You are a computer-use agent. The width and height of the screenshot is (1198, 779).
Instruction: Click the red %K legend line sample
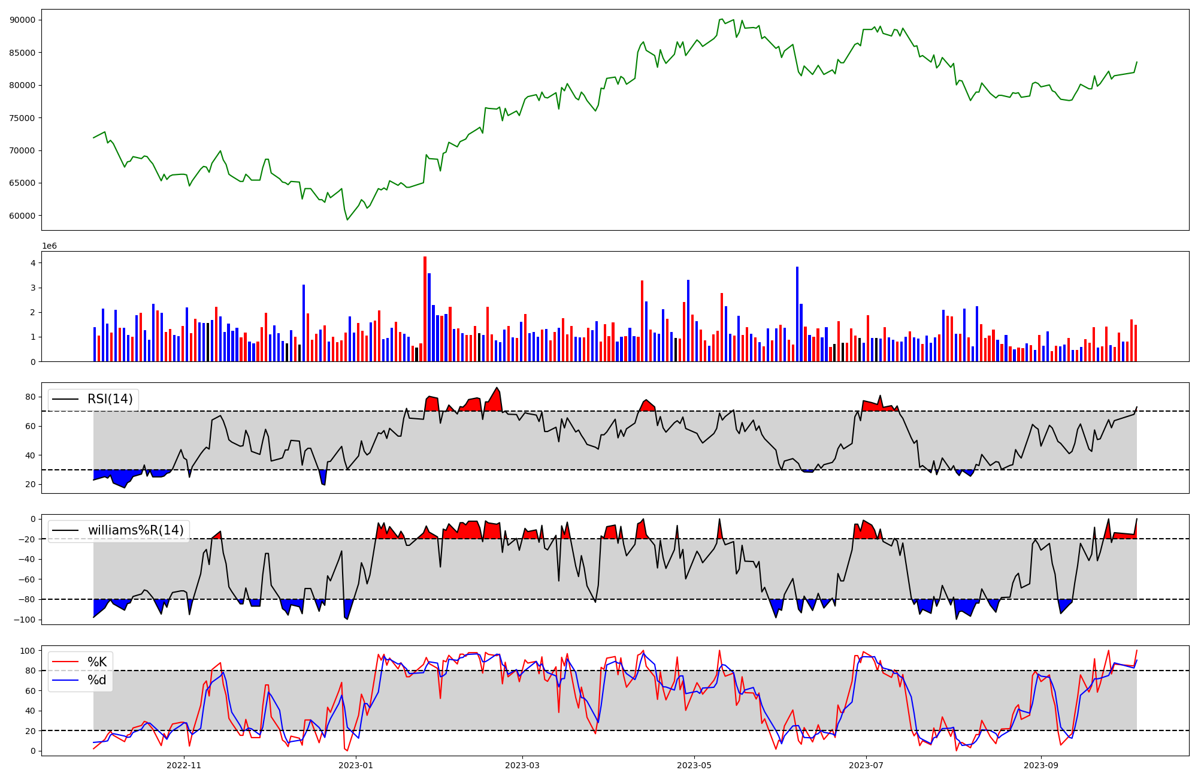point(65,662)
